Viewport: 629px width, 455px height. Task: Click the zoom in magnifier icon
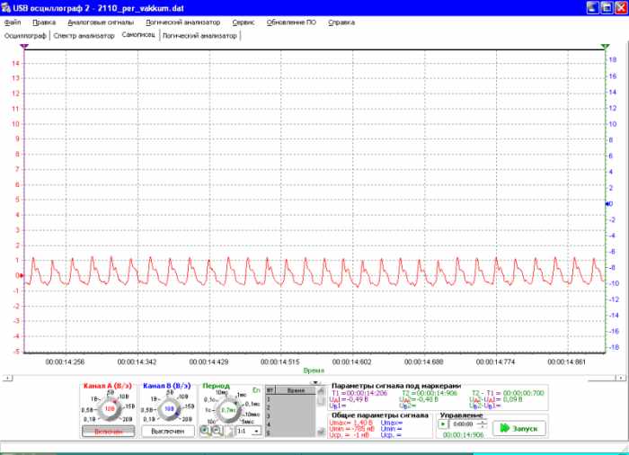pos(205,431)
